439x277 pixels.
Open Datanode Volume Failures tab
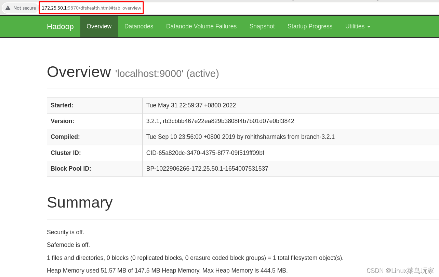(201, 26)
